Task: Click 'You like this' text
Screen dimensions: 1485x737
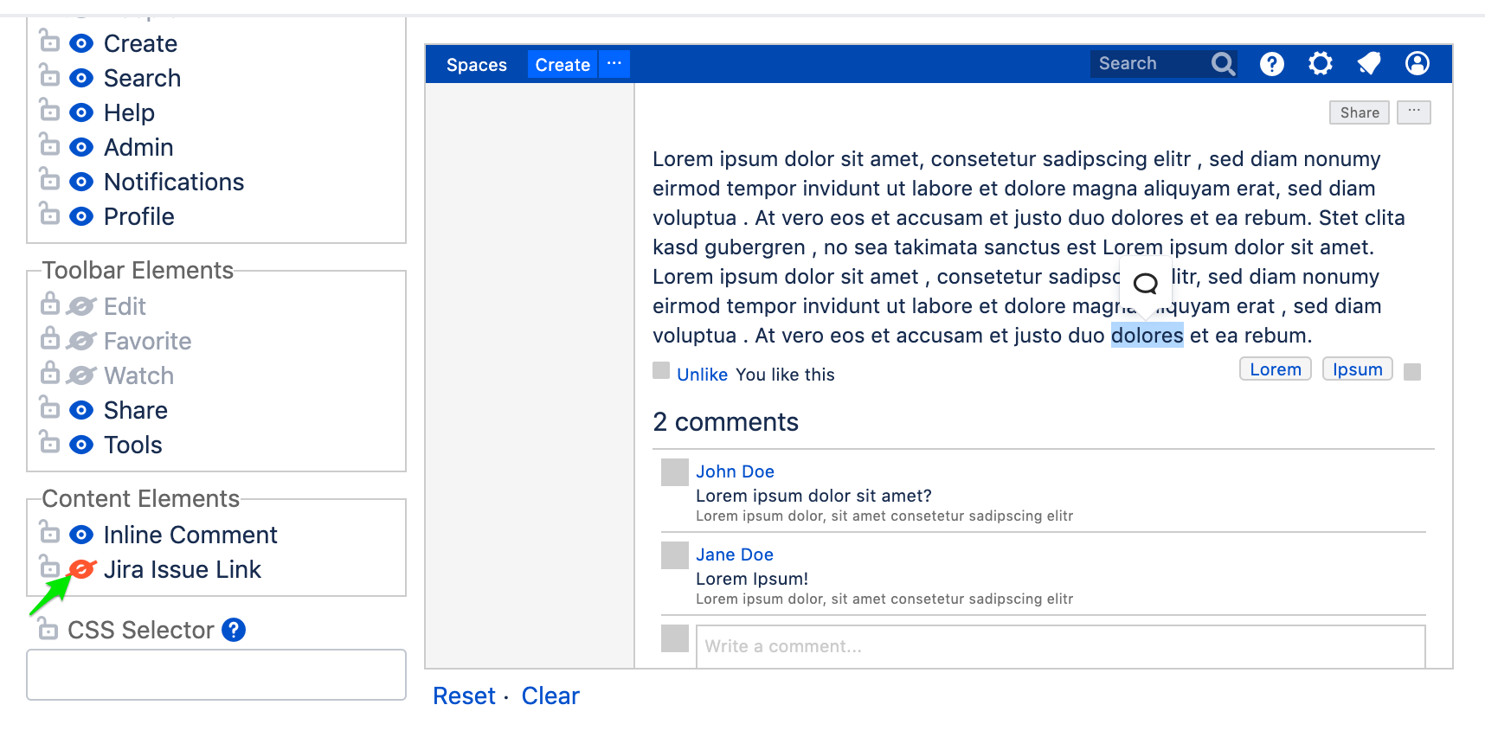Action: coord(785,375)
